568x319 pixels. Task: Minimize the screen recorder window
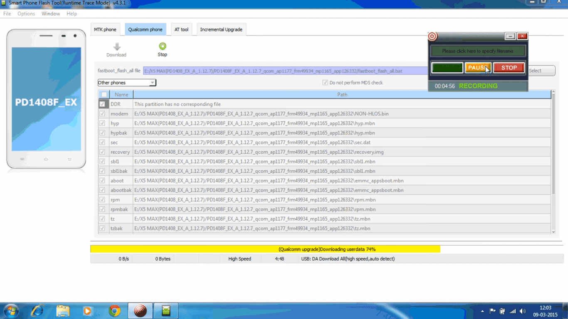coord(510,36)
